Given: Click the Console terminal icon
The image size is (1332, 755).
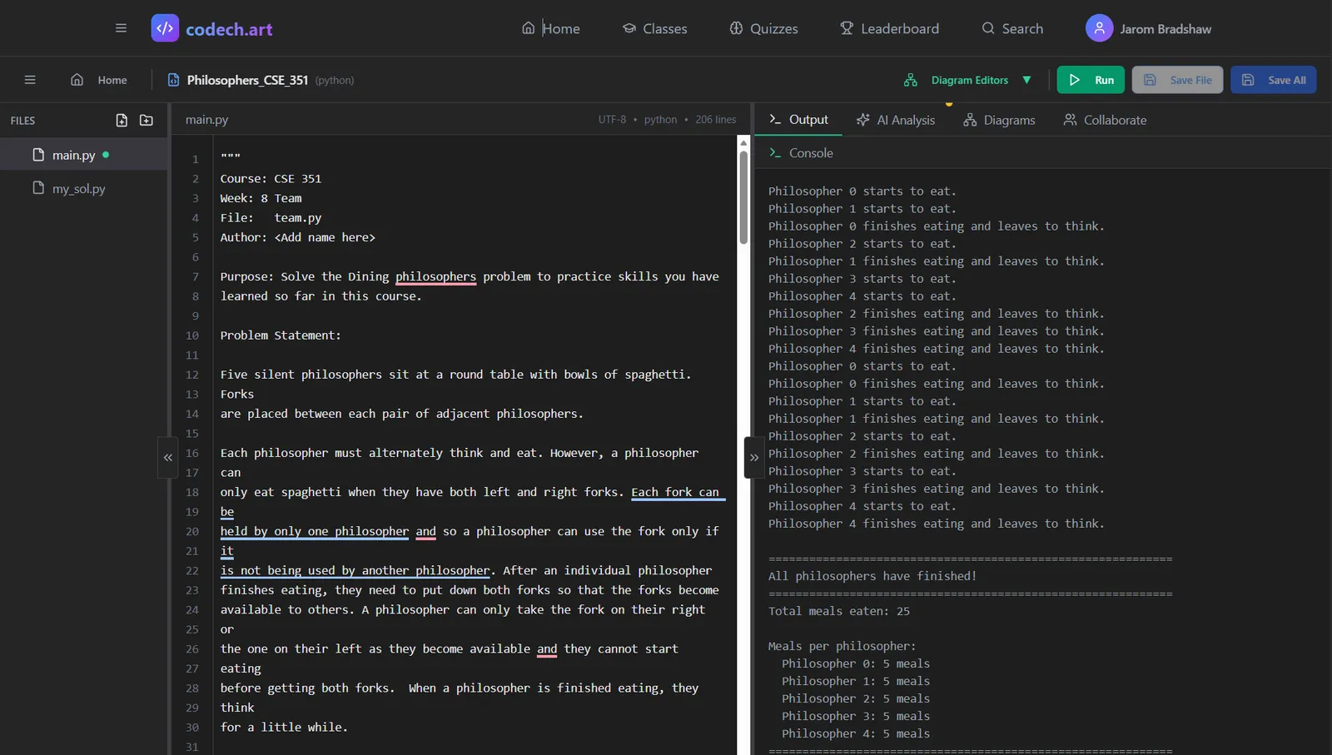Looking at the screenshot, I should click(x=775, y=153).
